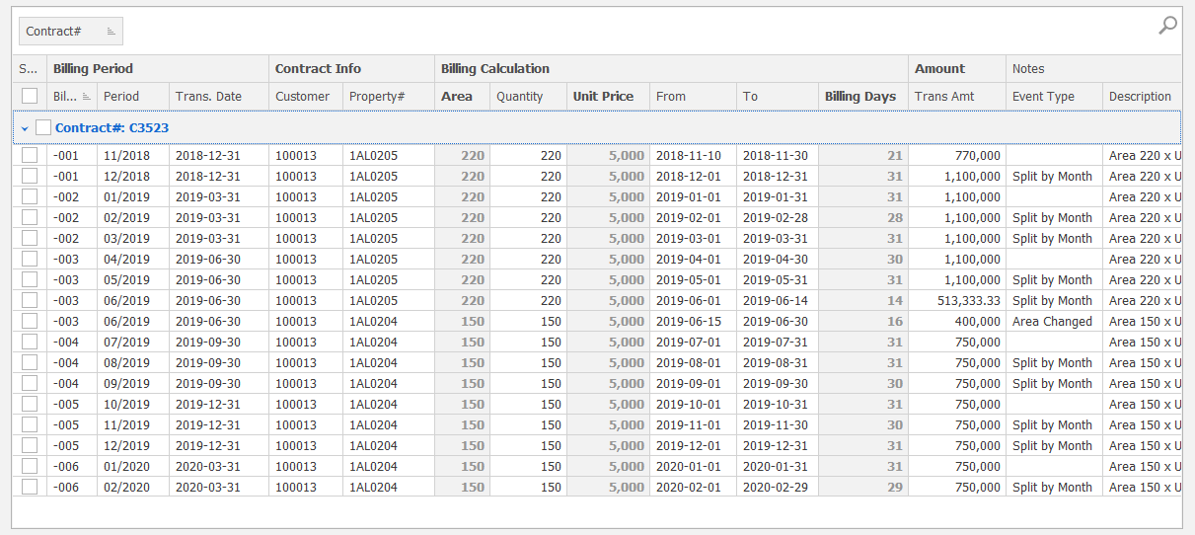Image resolution: width=1195 pixels, height=535 pixels.
Task: Click the Event Type column header
Action: [1043, 97]
